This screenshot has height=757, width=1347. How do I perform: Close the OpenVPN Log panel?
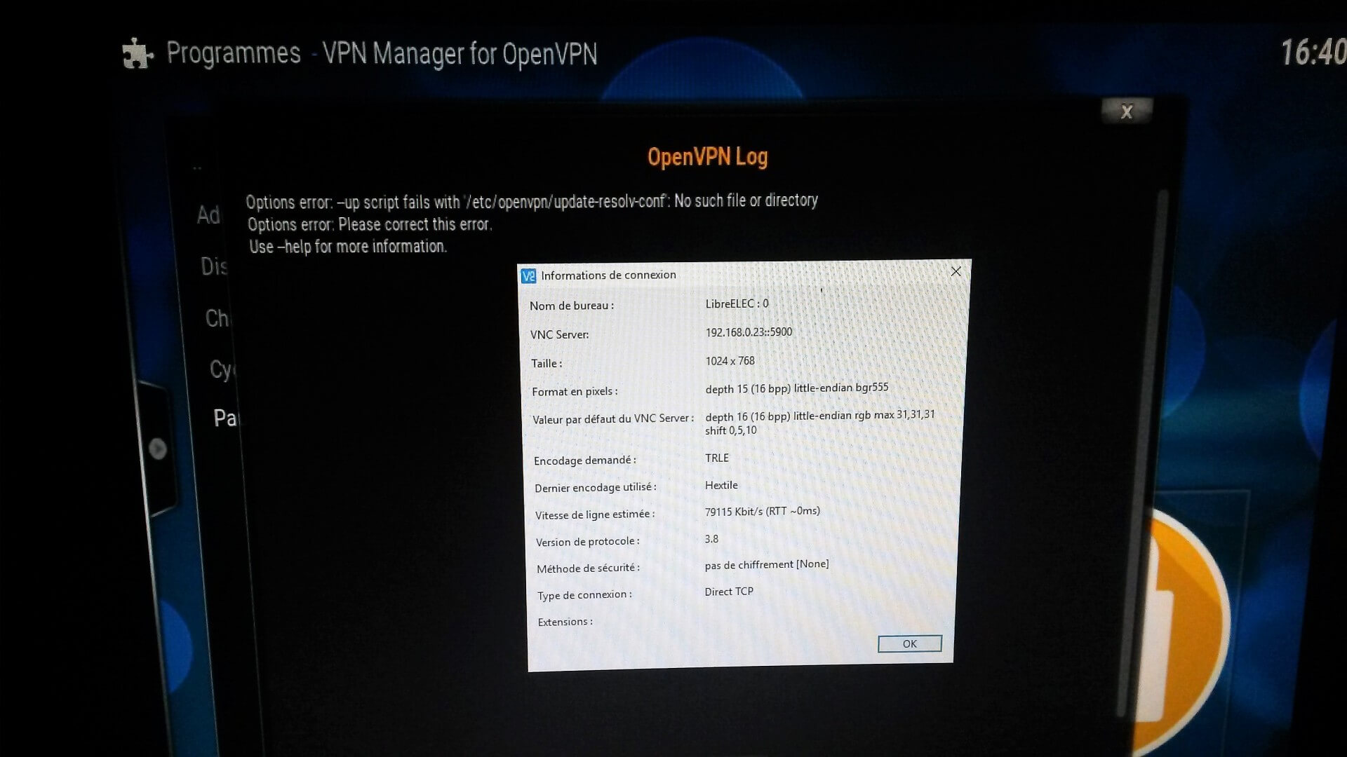tap(1127, 111)
